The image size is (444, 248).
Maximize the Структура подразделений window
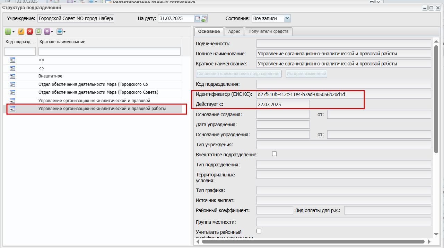(x=432, y=8)
